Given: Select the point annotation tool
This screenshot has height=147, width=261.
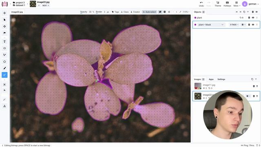Looking at the screenshot, I should click(x=4, y=42).
